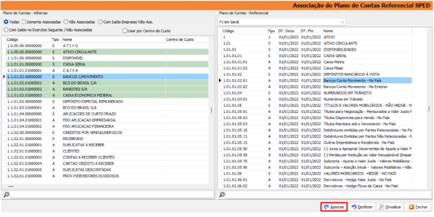Select the 1.1.01.01.00000000 CAIXA GERAL row

coord(107,64)
